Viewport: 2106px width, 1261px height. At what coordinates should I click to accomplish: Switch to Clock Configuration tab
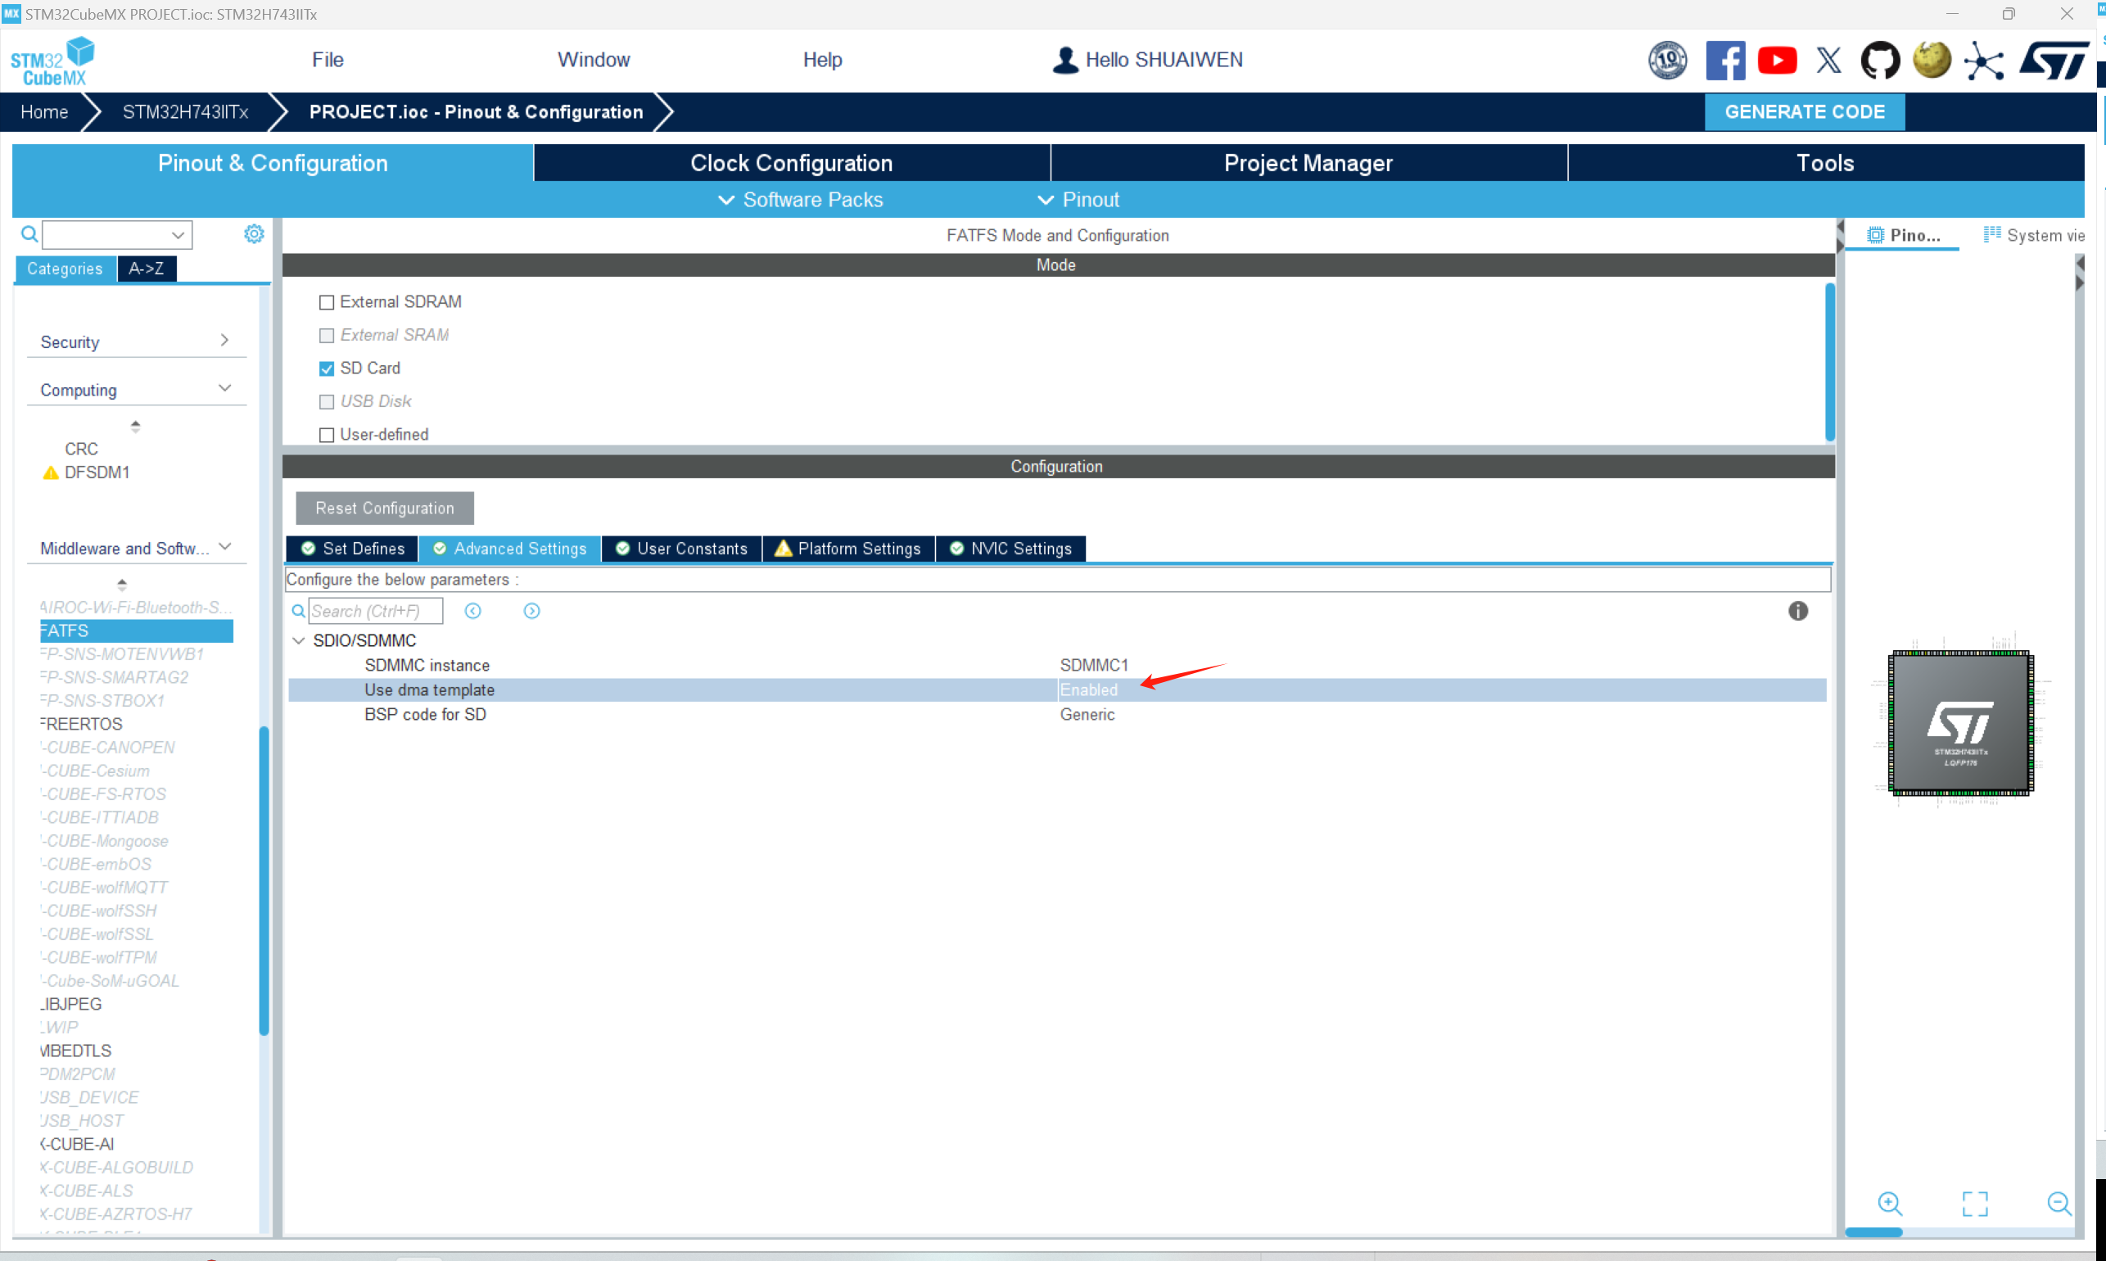pyautogui.click(x=791, y=163)
